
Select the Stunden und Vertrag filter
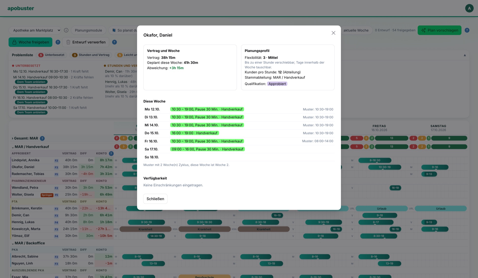pyautogui.click(x=91, y=55)
